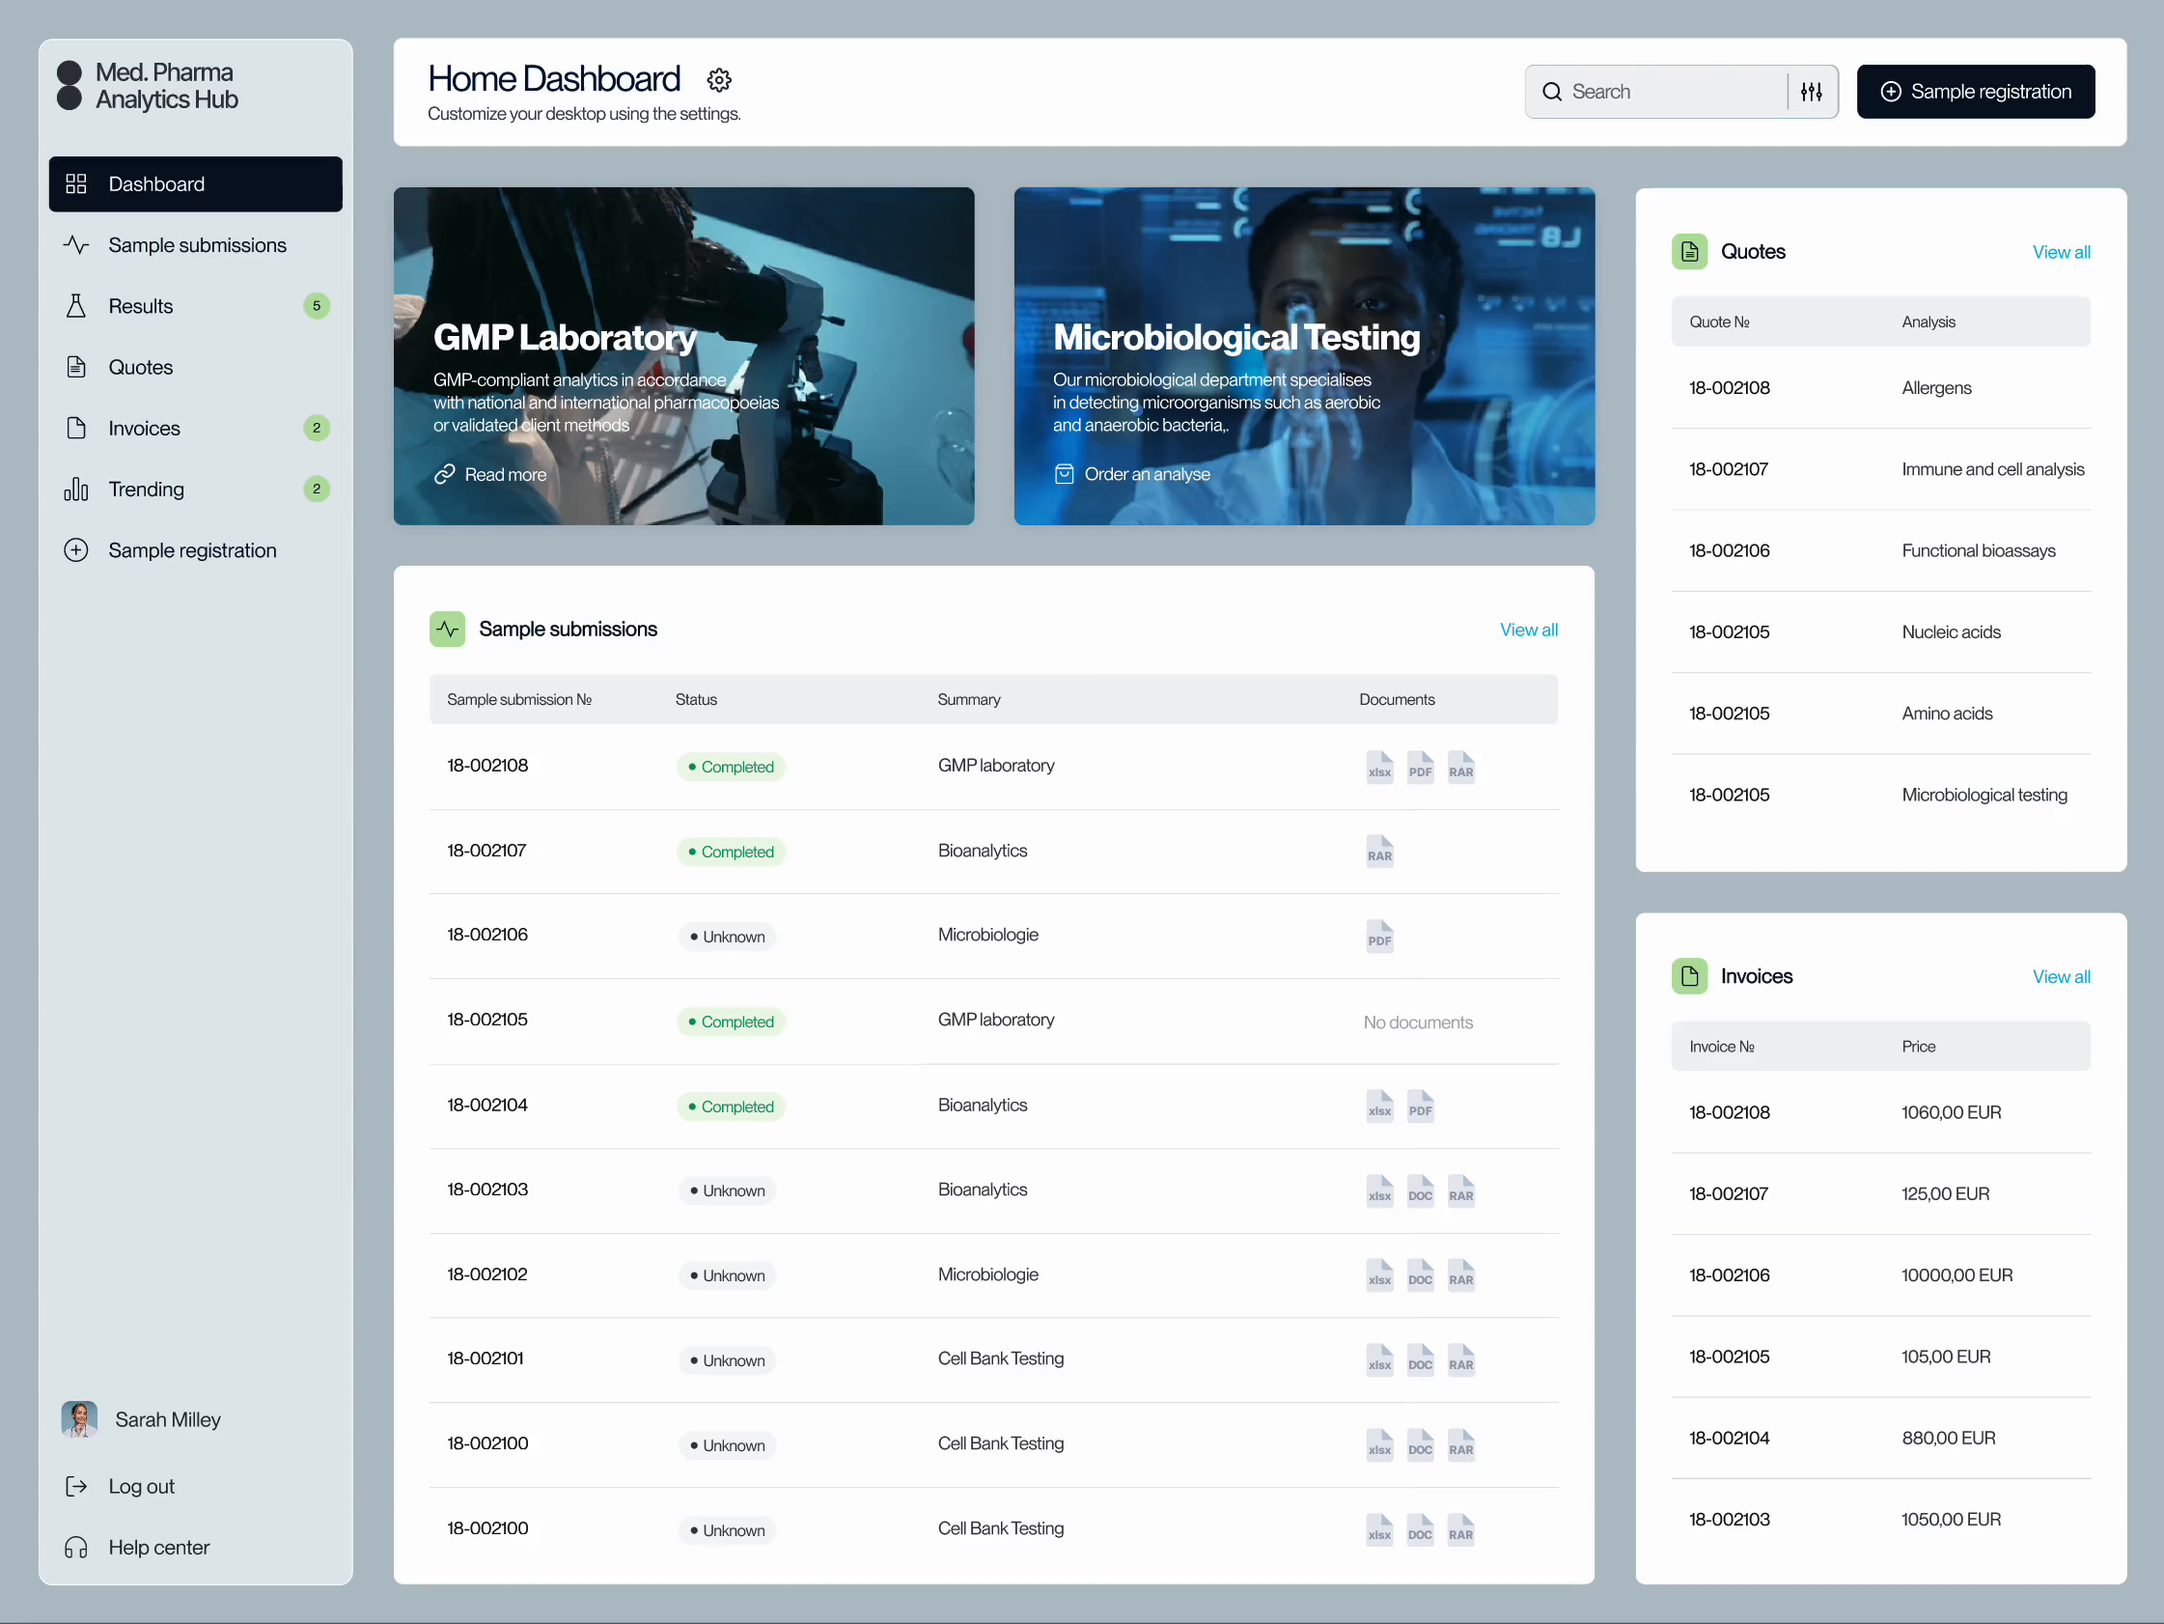Click Sarah Milley's profile avatar
Screen dimensions: 2164x1624
click(79, 1419)
